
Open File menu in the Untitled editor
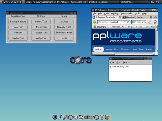(112, 63)
